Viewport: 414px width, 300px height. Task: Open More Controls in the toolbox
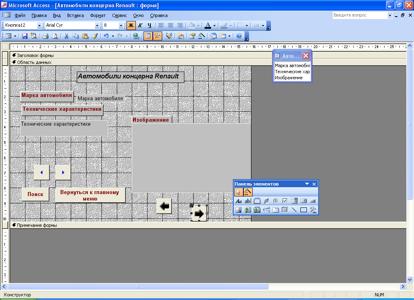tap(313, 210)
